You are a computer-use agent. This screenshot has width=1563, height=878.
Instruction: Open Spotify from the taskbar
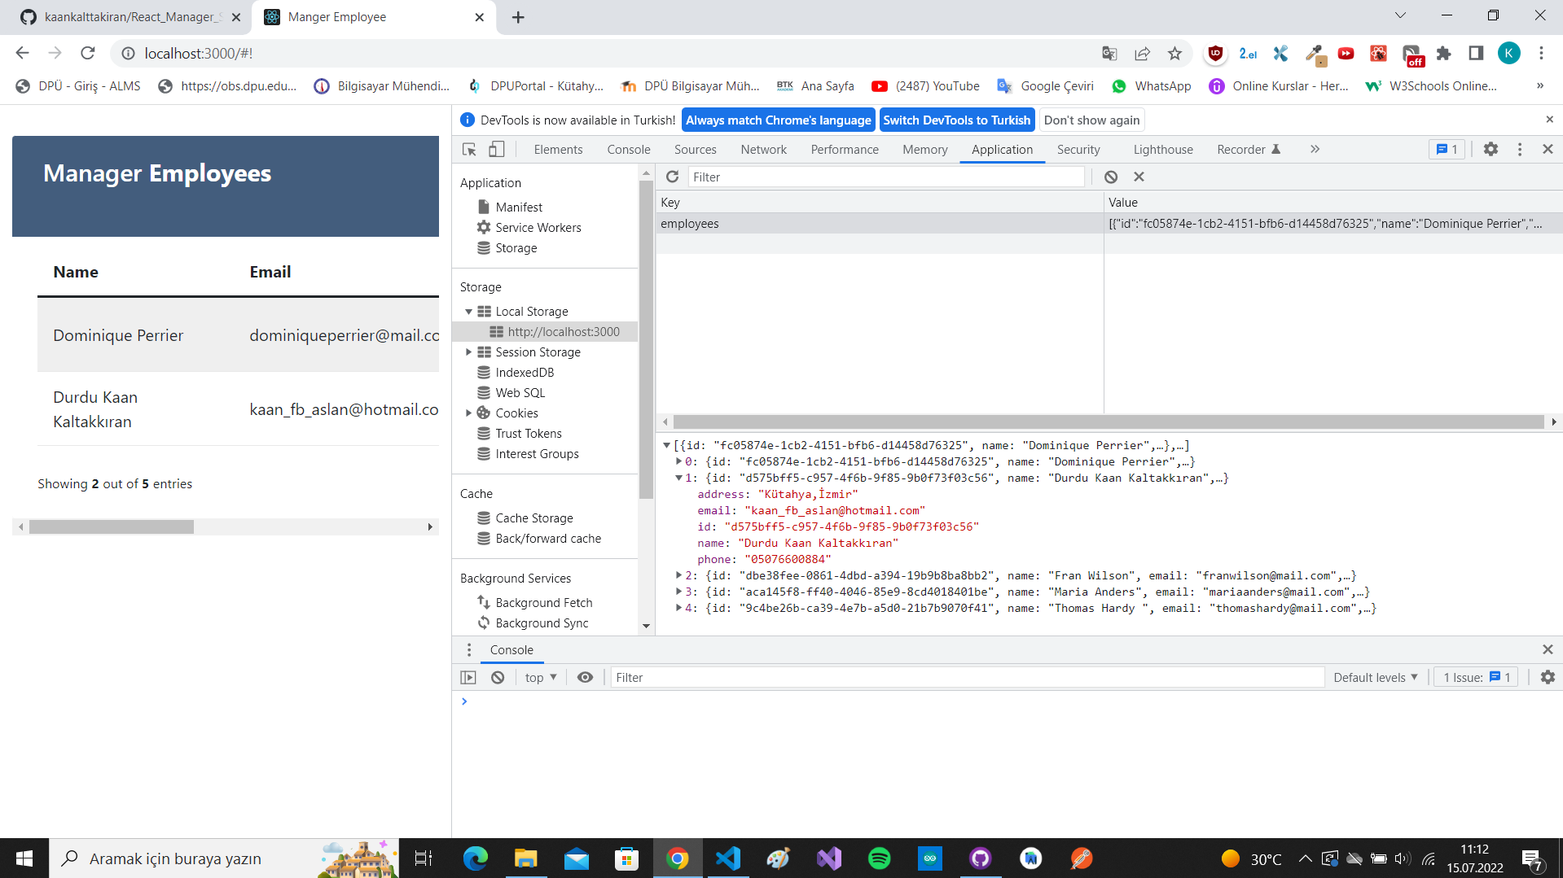879,858
